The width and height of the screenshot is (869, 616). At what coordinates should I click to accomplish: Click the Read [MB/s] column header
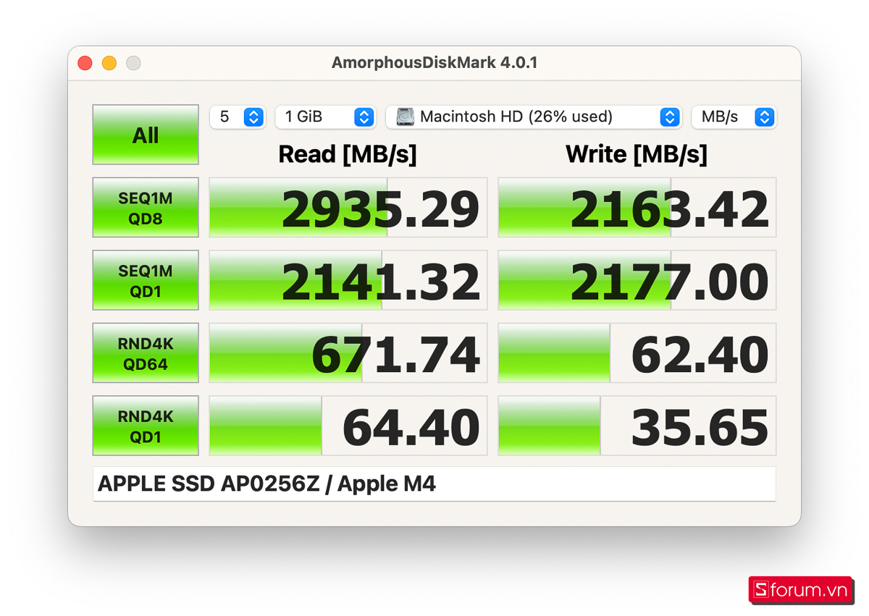coord(348,154)
